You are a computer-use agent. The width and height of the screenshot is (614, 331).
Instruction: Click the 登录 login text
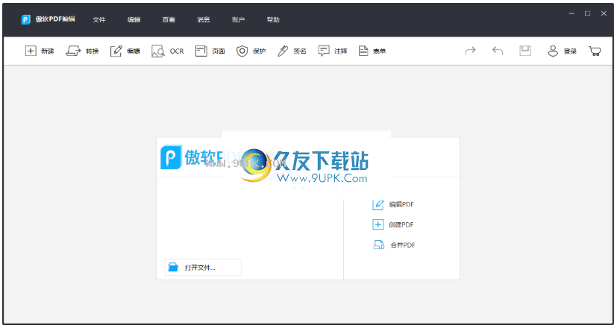(x=570, y=51)
